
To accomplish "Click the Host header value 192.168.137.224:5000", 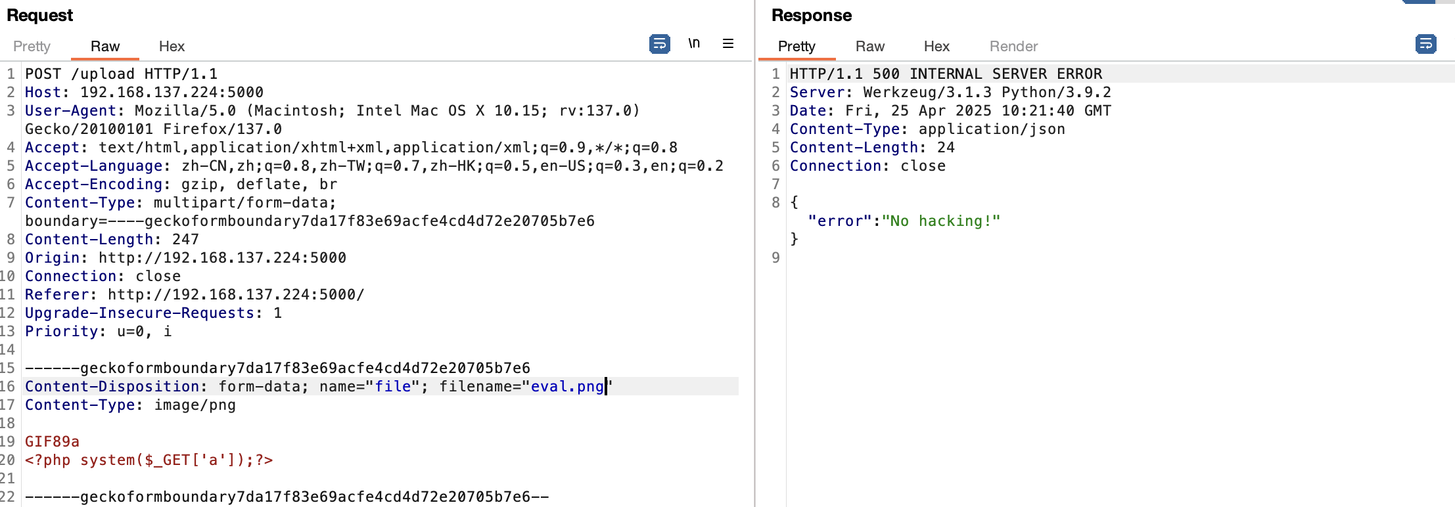I will [172, 92].
